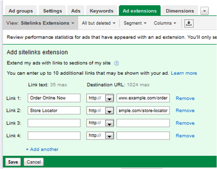
Task: Switch to the Dimensions tab
Action: [x=180, y=11]
